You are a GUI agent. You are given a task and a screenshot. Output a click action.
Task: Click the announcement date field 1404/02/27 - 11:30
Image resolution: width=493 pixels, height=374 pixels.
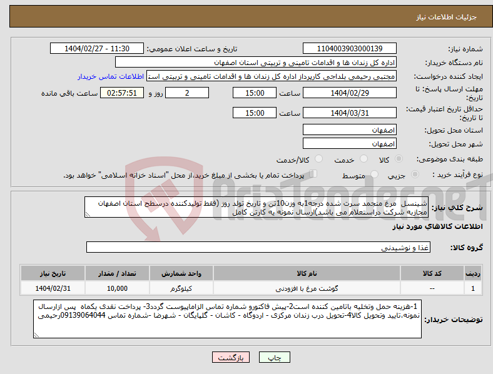click(97, 48)
